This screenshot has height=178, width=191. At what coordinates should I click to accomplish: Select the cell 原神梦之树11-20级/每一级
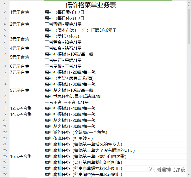pyautogui.click(x=108, y=120)
